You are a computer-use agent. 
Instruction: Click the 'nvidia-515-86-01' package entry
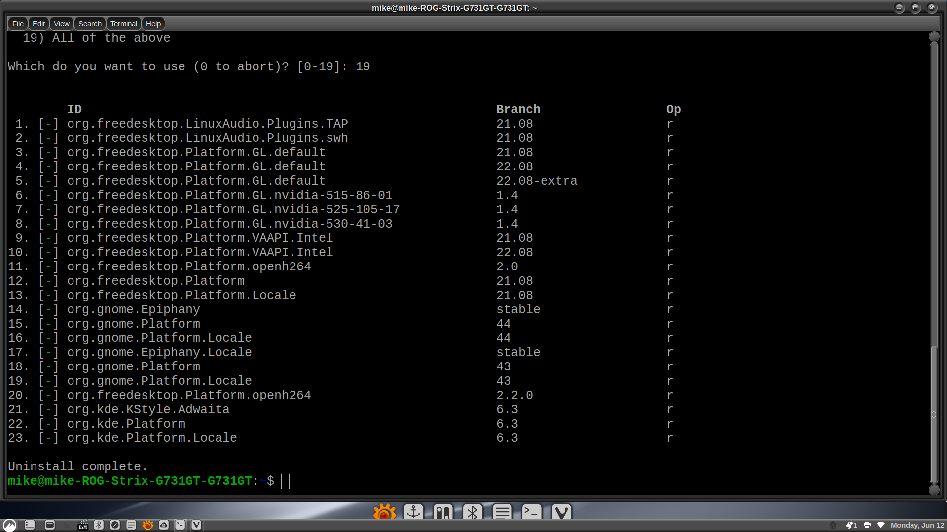point(230,195)
